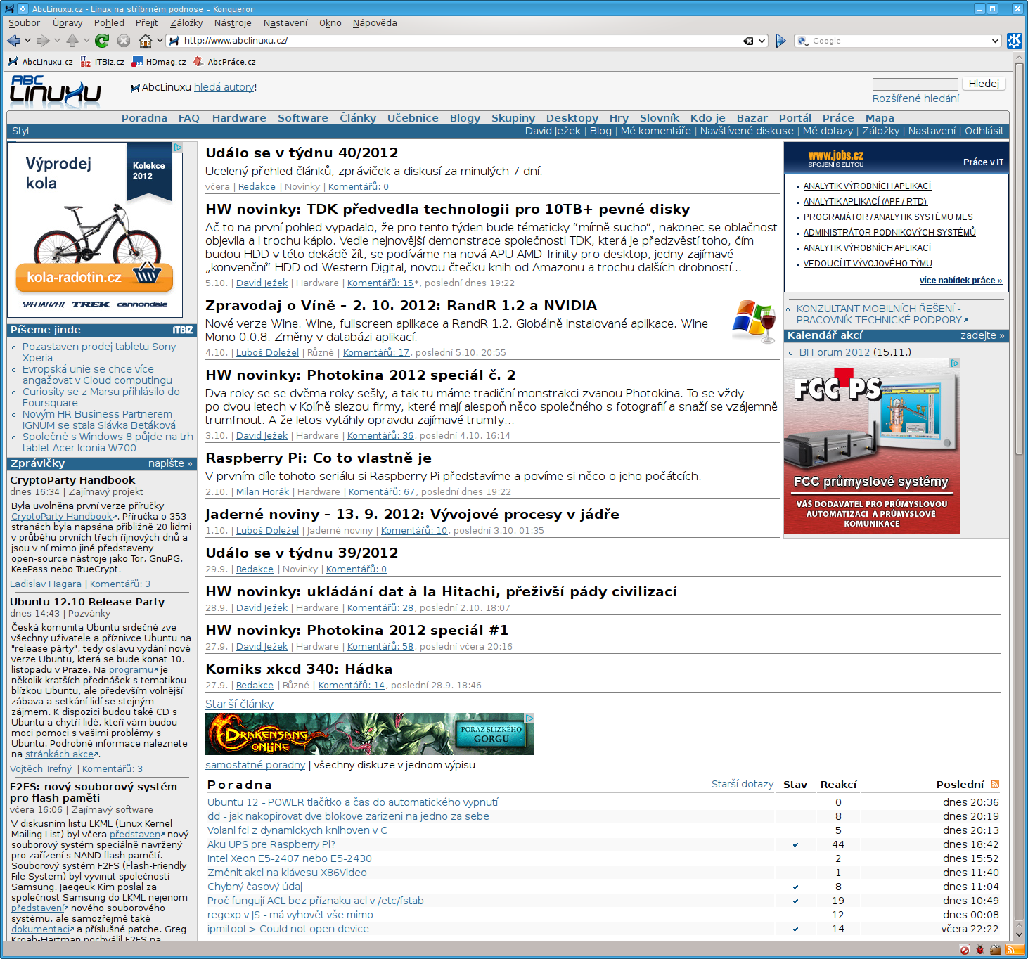Open the Odhlásit logout link
Viewport: 1028px width, 959px height.
[x=984, y=131]
